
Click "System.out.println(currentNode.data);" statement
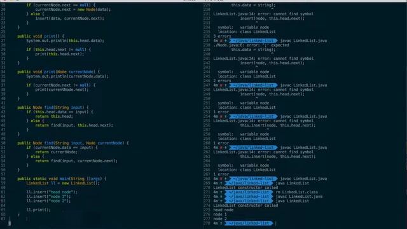pyautogui.click(x=67, y=76)
